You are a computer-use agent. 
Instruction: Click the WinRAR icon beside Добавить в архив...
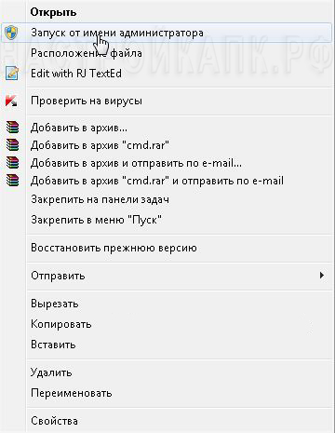point(12,128)
